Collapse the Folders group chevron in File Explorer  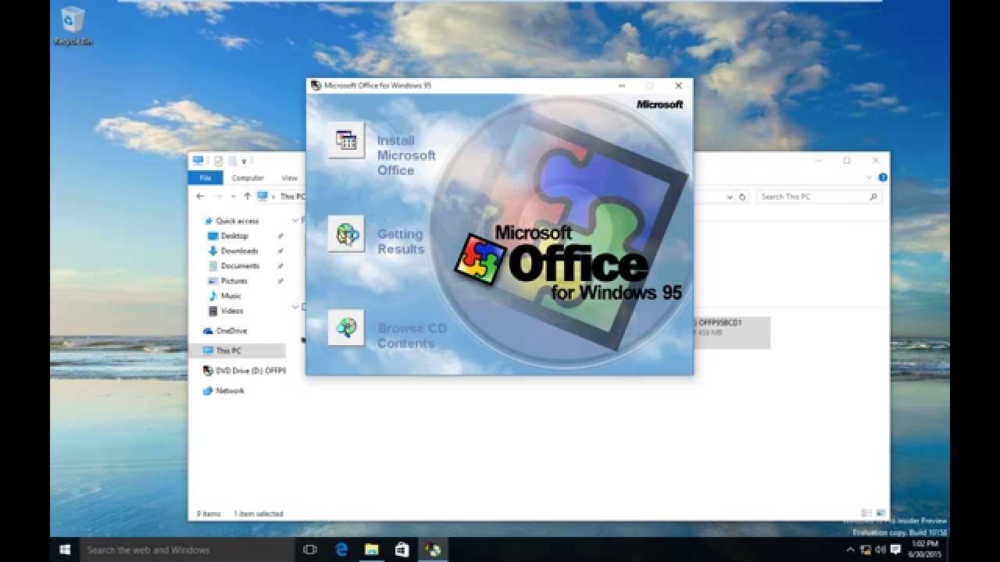tap(296, 221)
